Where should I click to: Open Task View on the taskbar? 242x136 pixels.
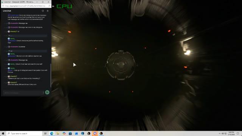pos(45,133)
